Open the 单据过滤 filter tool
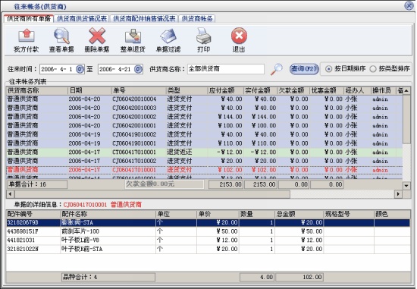Viewport: 417px width, 289px height. (x=168, y=36)
